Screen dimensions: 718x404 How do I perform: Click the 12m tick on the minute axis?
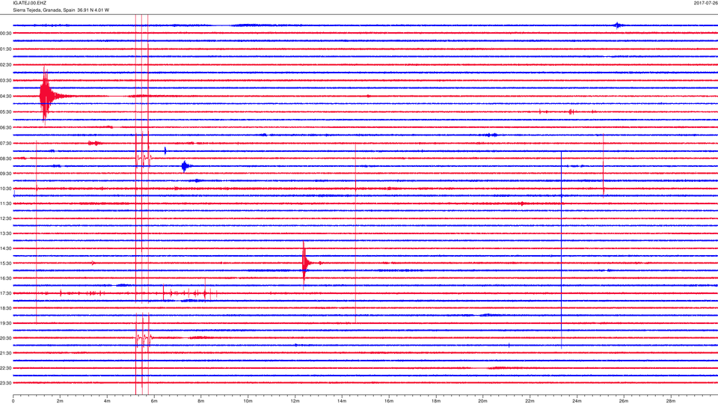[295, 401]
